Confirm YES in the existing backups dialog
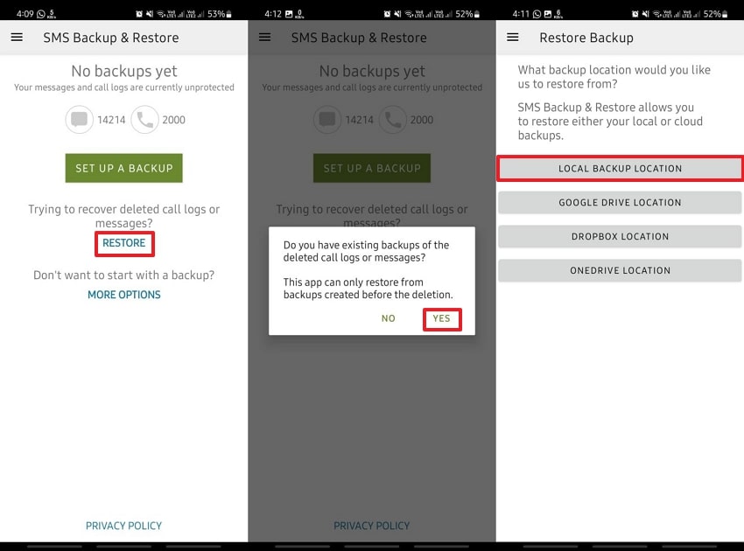Viewport: 744px width, 551px height. pyautogui.click(x=442, y=318)
